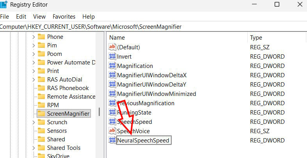Expand the Scrunch key chevron
This screenshot has height=158, width=307.
(x=34, y=122)
